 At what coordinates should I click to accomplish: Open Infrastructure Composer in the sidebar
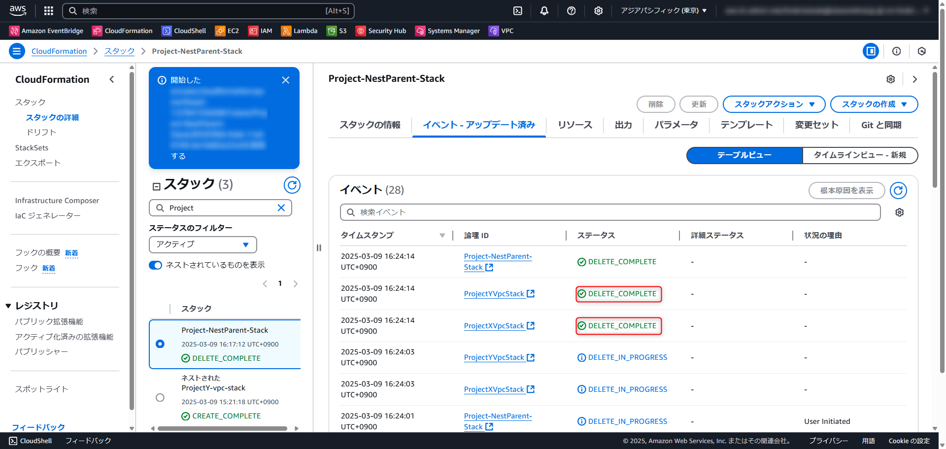[x=57, y=200]
